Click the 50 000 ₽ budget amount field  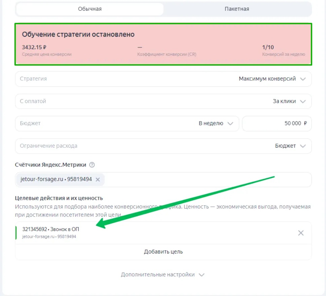click(277, 123)
